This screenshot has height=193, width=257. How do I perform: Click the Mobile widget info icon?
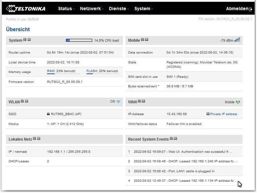coord(142,40)
